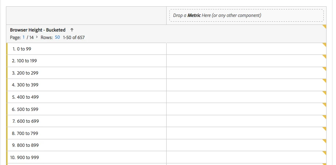Click yellow corner marker on 700 to 799 row
Viewport: 336px width, 165px height.
(324, 129)
